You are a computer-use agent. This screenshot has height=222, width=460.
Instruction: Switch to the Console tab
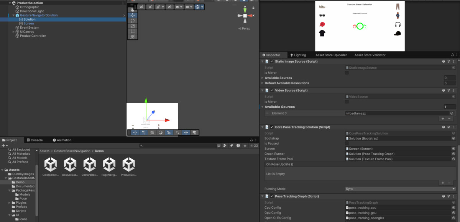click(34, 140)
